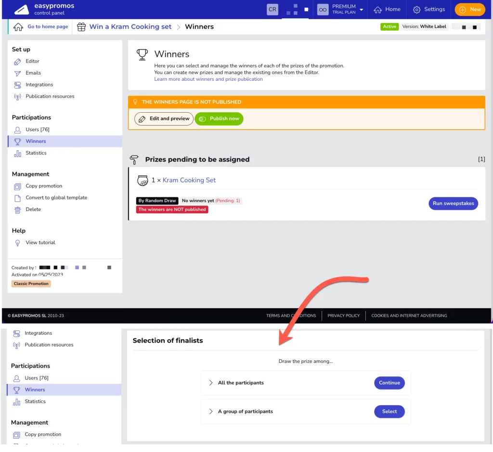
Task: Go to Home in the top bar
Action: (x=387, y=10)
